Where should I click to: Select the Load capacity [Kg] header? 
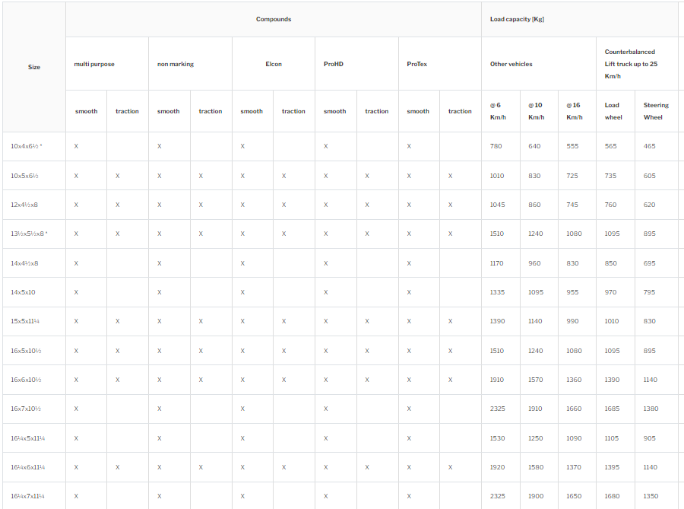pos(517,19)
